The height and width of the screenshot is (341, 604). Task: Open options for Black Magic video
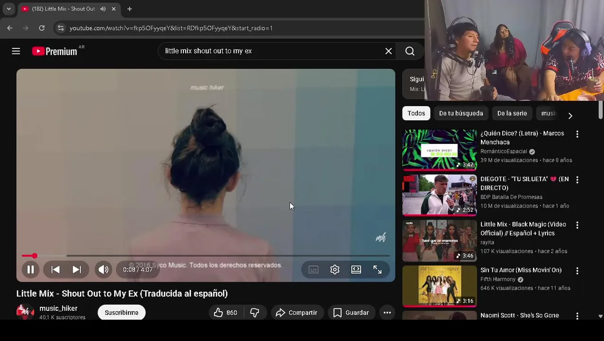(577, 225)
